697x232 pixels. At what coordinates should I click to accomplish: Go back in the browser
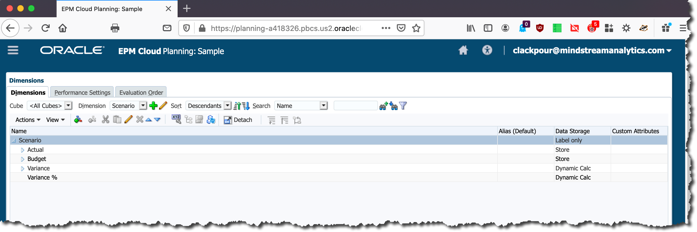(10, 28)
